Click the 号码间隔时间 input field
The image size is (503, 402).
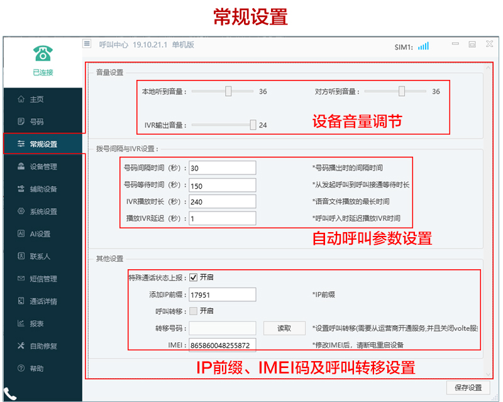click(222, 168)
